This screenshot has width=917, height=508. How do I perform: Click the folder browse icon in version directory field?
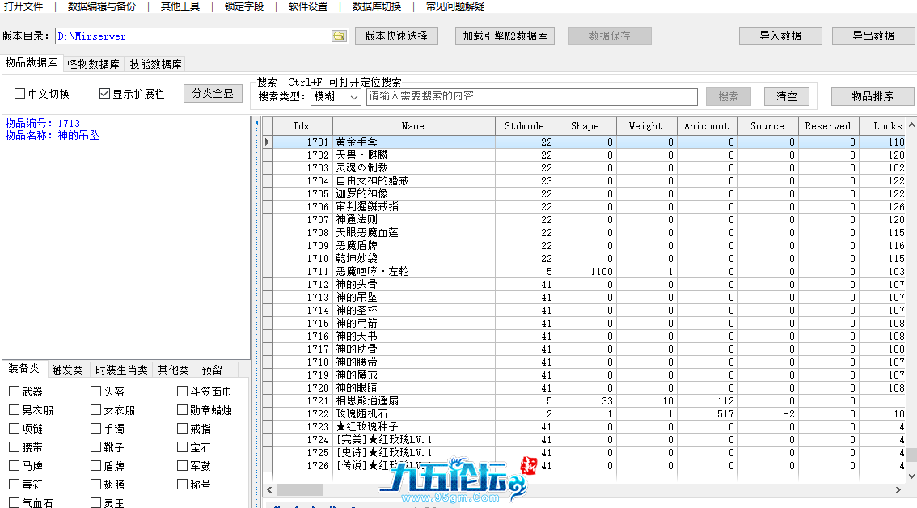339,36
